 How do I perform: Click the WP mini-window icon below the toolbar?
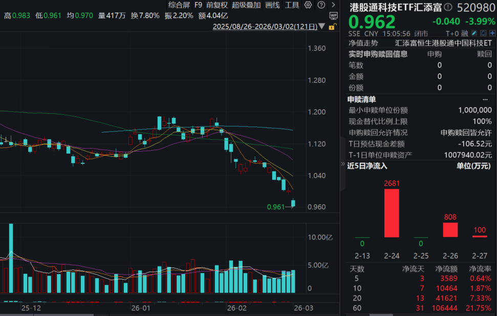coord(333,15)
